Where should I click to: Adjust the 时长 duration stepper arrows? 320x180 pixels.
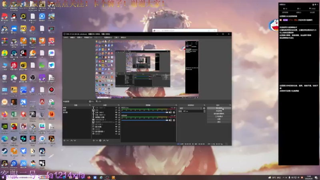(204, 111)
